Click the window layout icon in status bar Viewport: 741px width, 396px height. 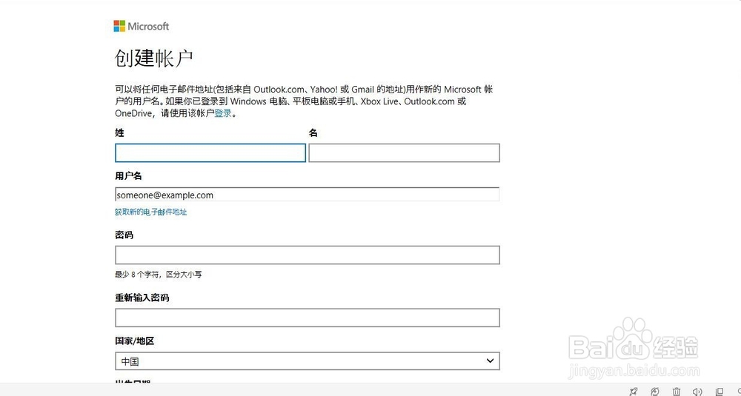point(720,392)
